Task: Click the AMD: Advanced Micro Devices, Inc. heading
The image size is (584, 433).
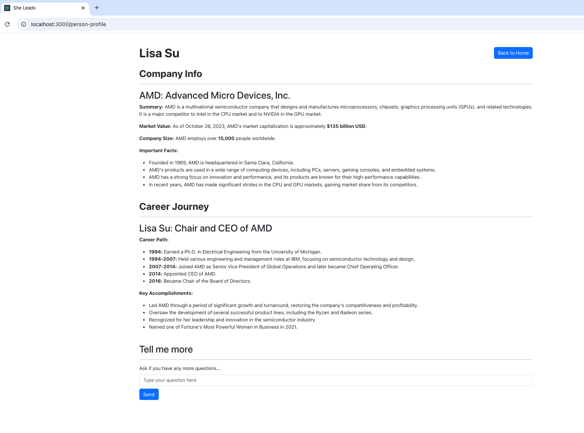Action: [215, 95]
